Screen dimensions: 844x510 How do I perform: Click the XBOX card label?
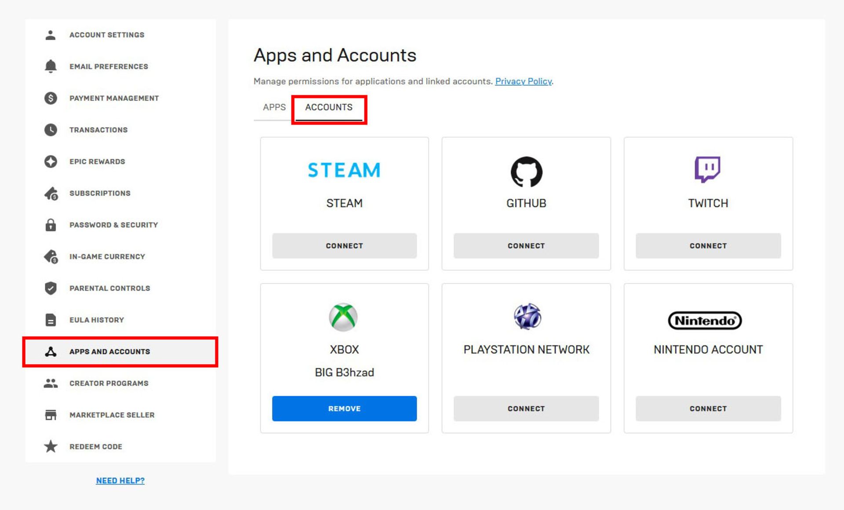[344, 350]
